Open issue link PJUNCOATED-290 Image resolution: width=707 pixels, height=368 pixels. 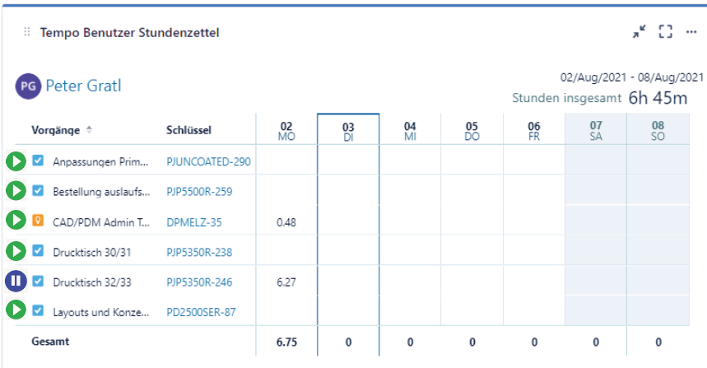(208, 162)
